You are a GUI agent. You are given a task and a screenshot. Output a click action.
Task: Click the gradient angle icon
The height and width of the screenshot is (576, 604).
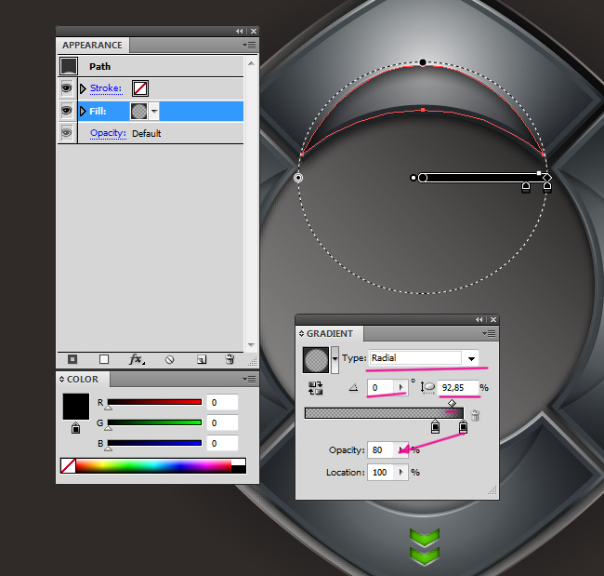pyautogui.click(x=354, y=388)
